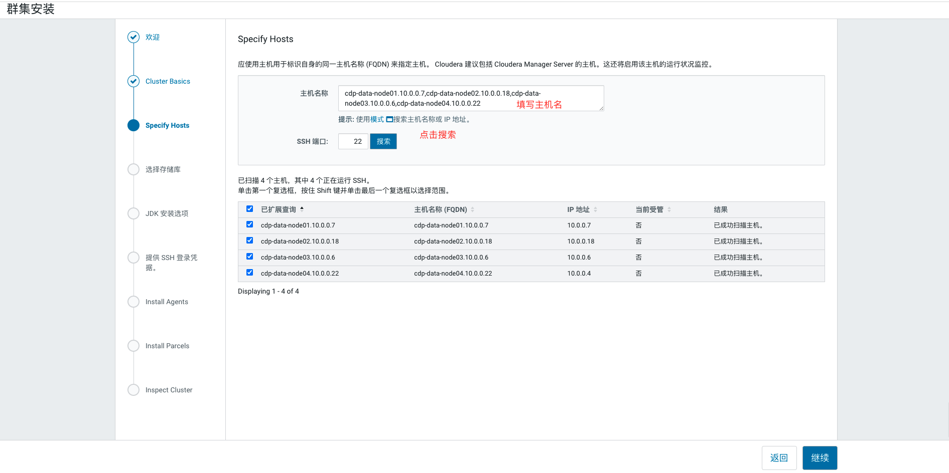Click the SSH 端口 port input field
This screenshot has width=949, height=473.
coord(353,141)
